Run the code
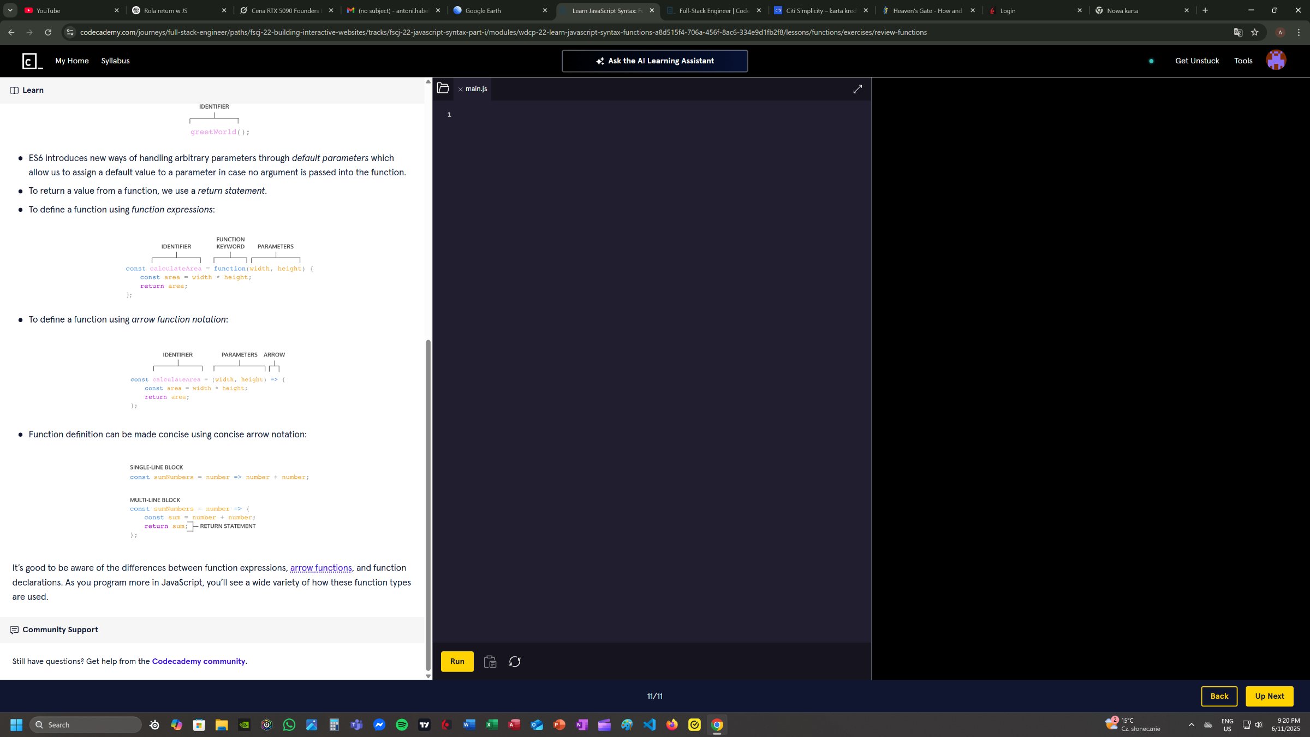 point(457,661)
